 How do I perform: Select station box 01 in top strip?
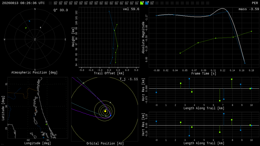click(x=55, y=3)
